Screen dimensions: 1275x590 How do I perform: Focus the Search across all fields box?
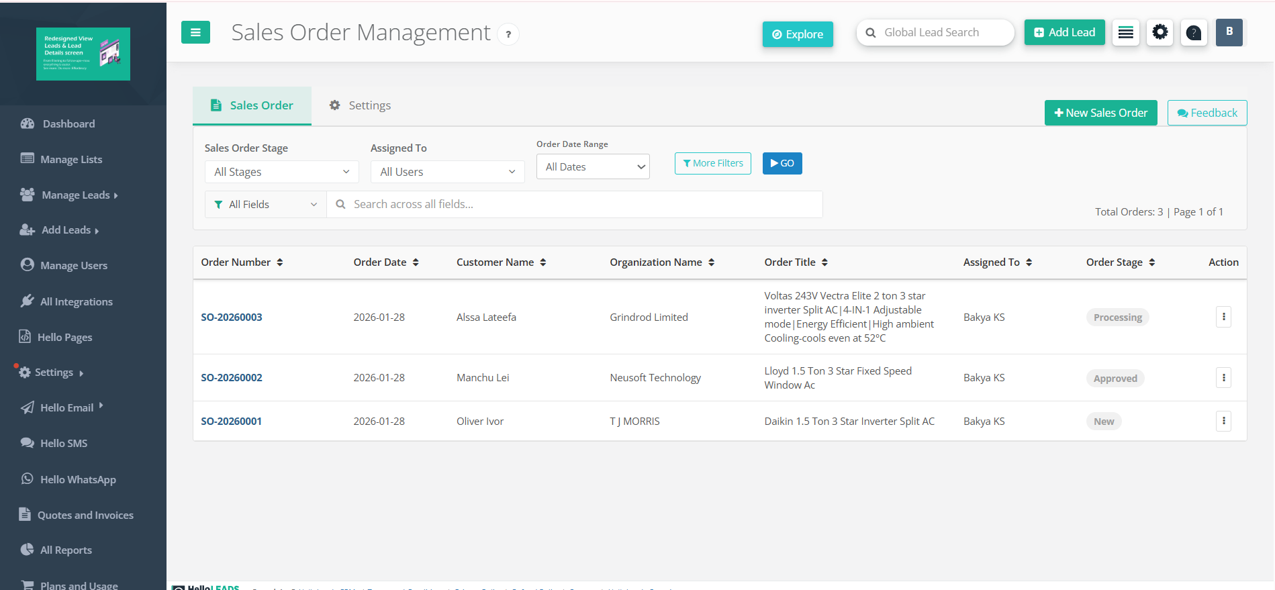(575, 204)
